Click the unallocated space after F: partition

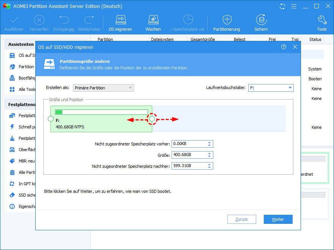[x=219, y=119]
